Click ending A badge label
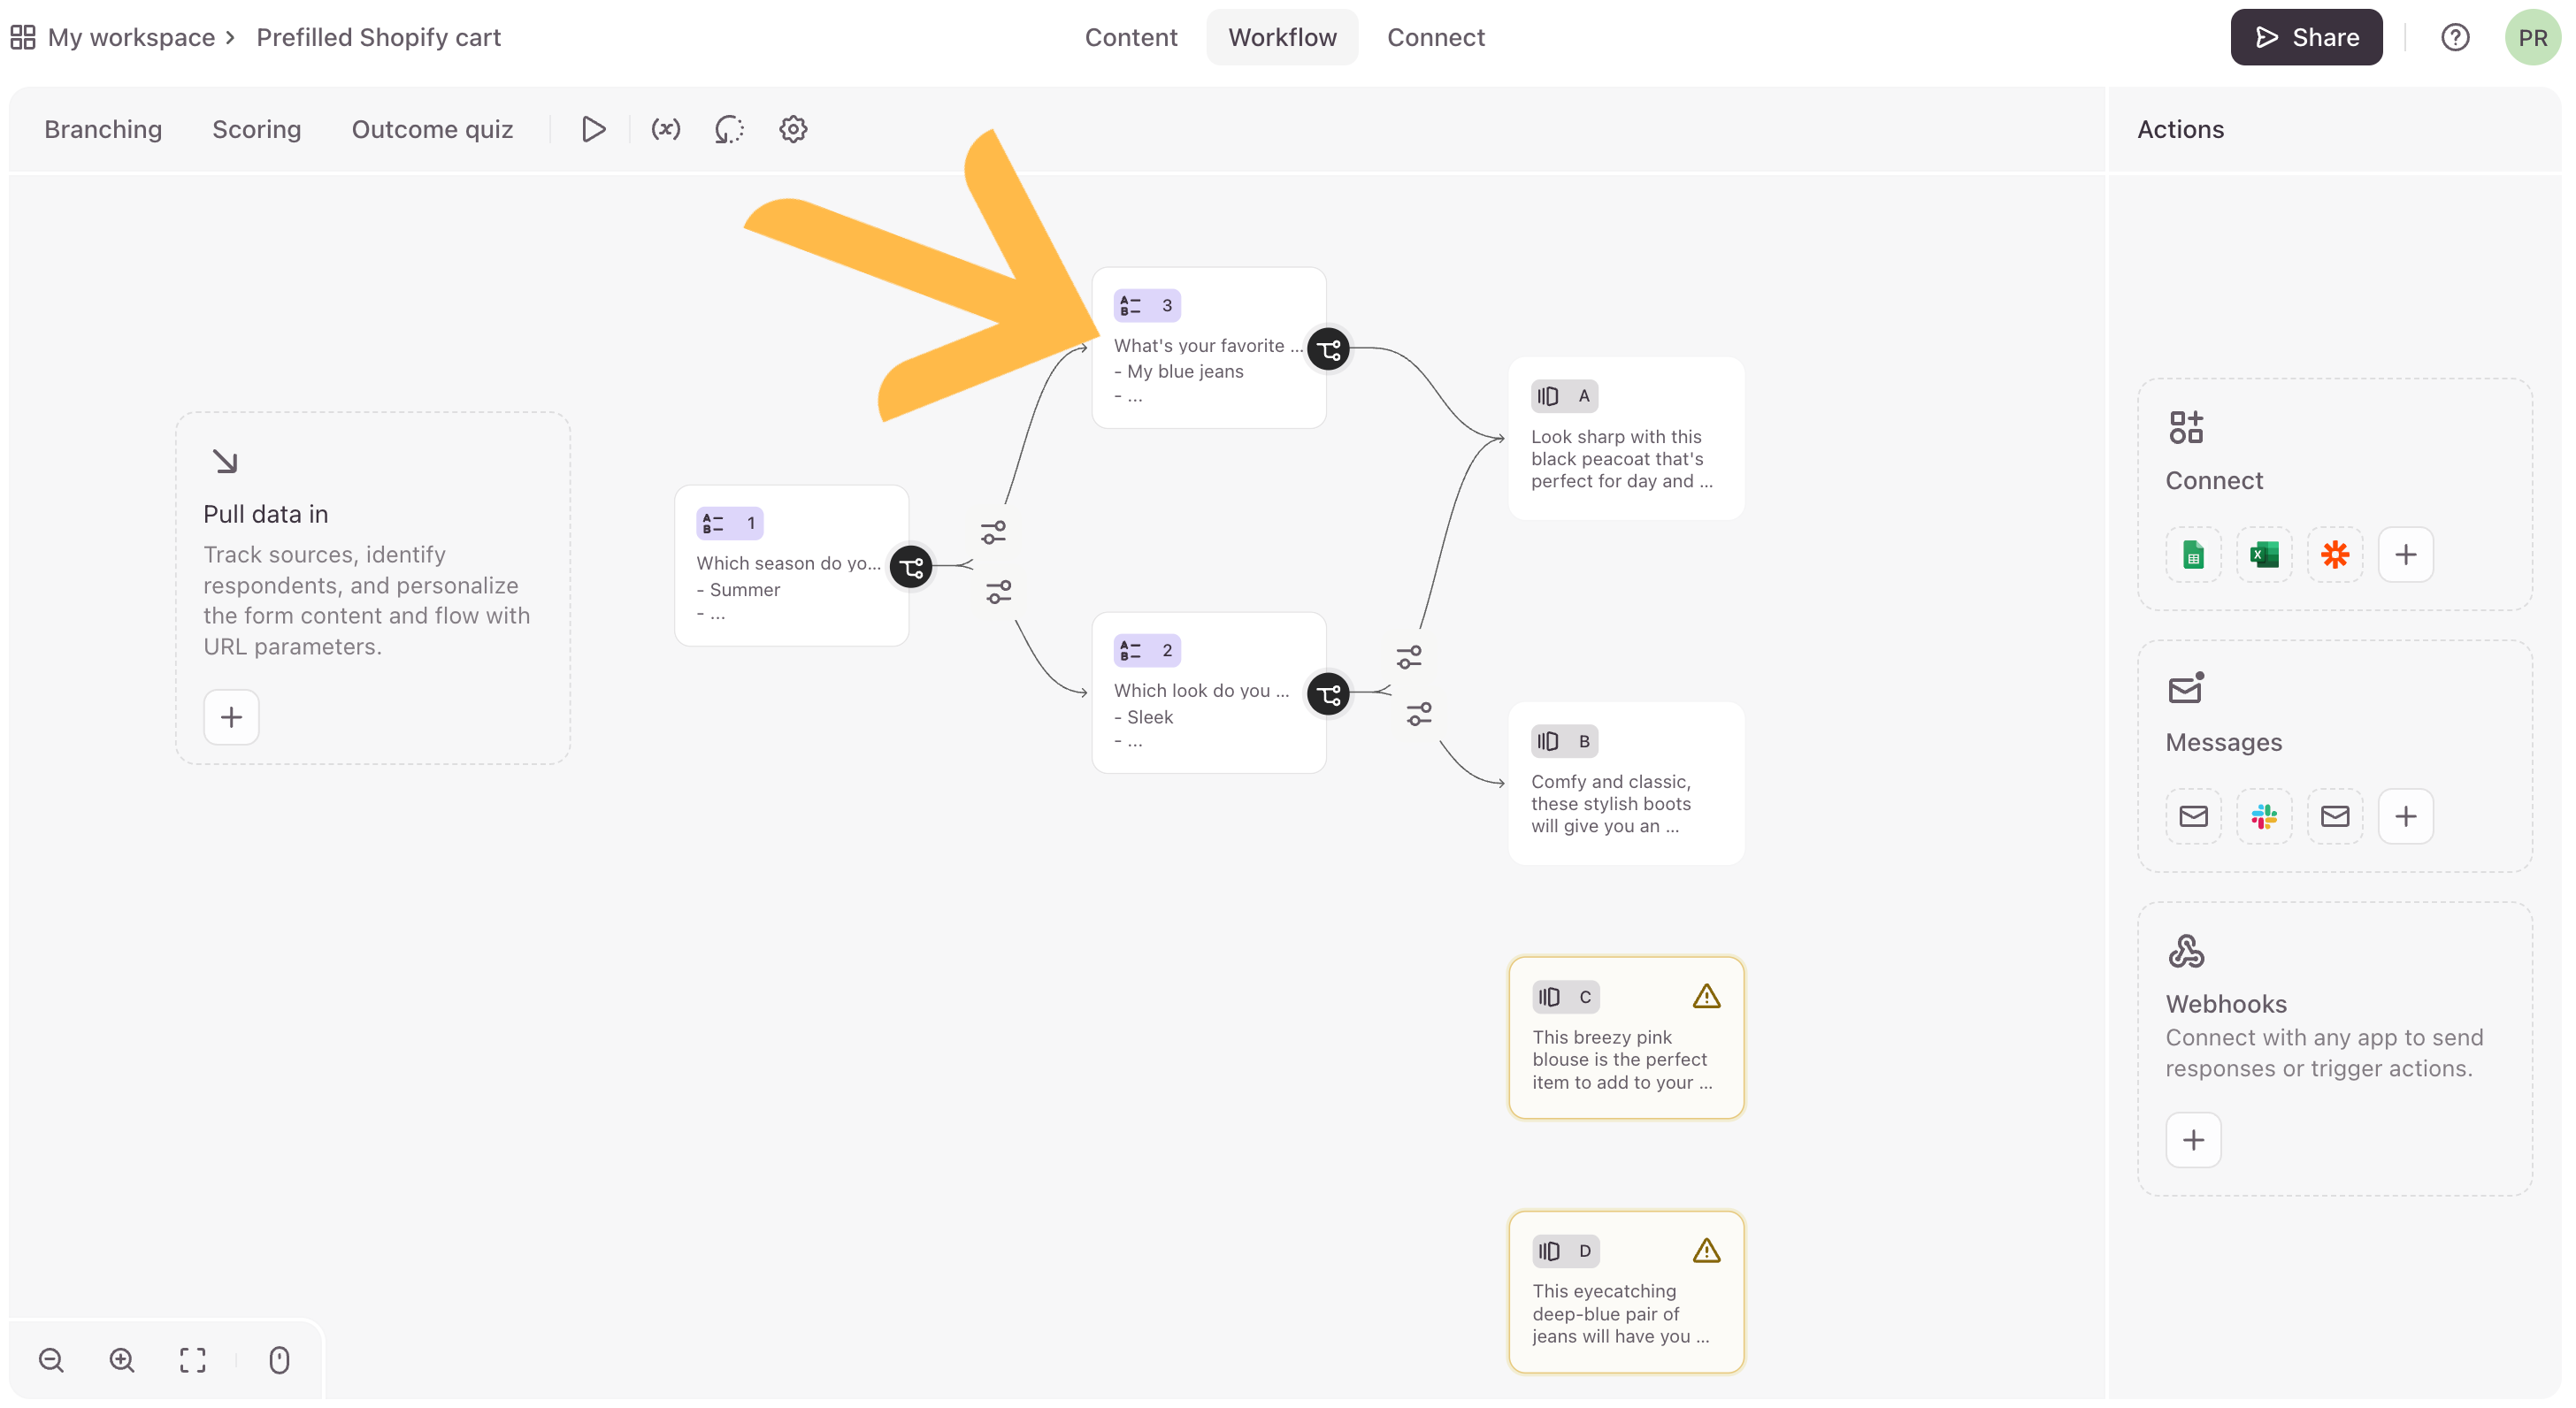This screenshot has width=2576, height=1408. coord(1565,396)
